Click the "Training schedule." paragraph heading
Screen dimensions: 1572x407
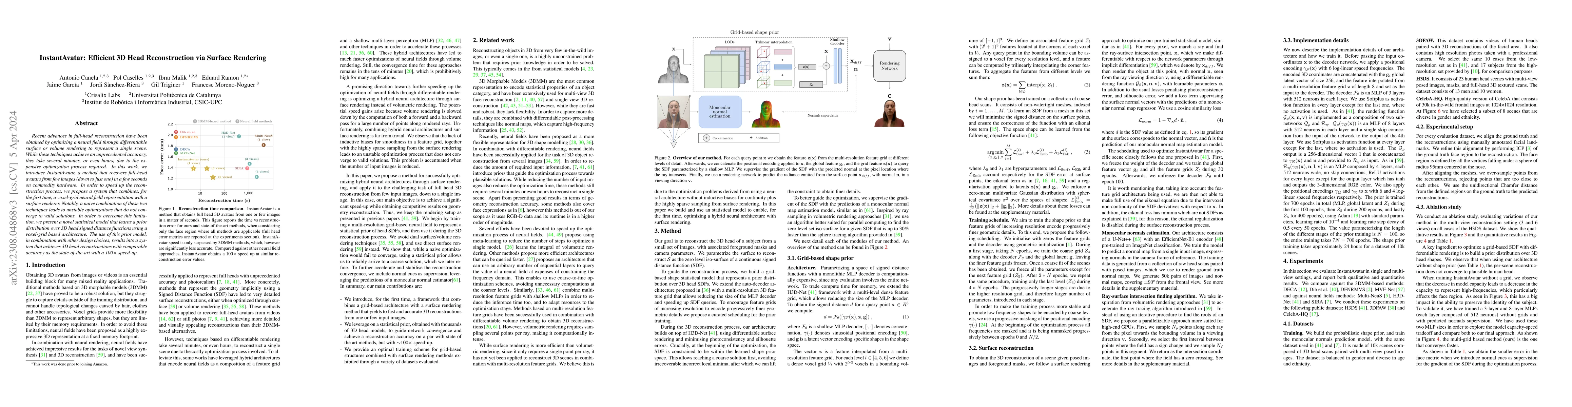(990, 220)
